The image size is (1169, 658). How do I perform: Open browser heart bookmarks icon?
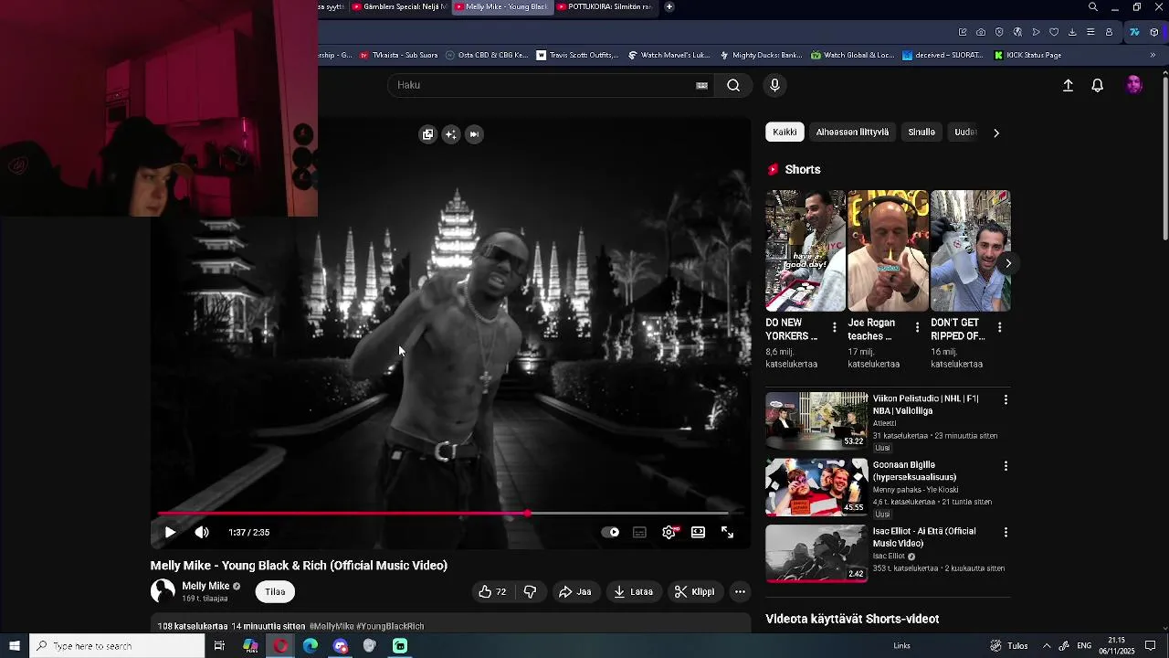[1054, 32]
